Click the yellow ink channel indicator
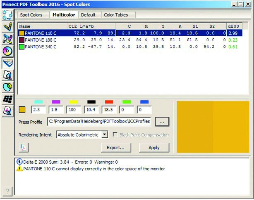This screenshot has height=200, width=254. [x=74, y=102]
